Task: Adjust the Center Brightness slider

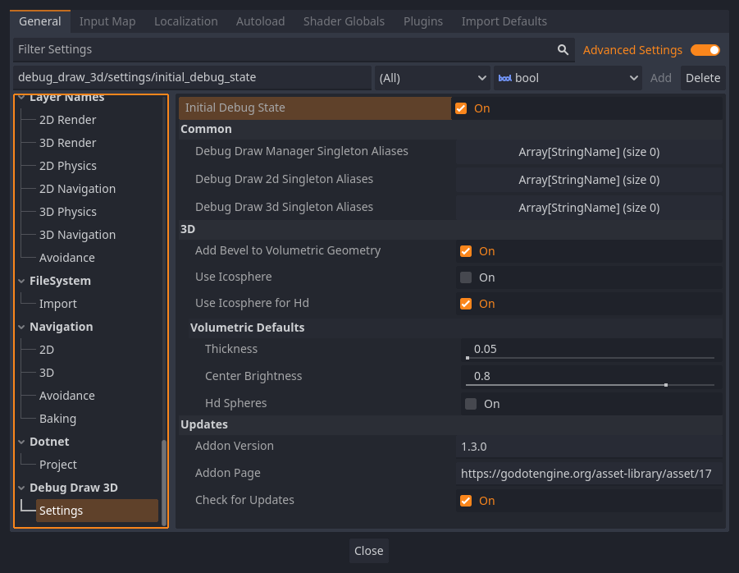Action: click(x=665, y=384)
